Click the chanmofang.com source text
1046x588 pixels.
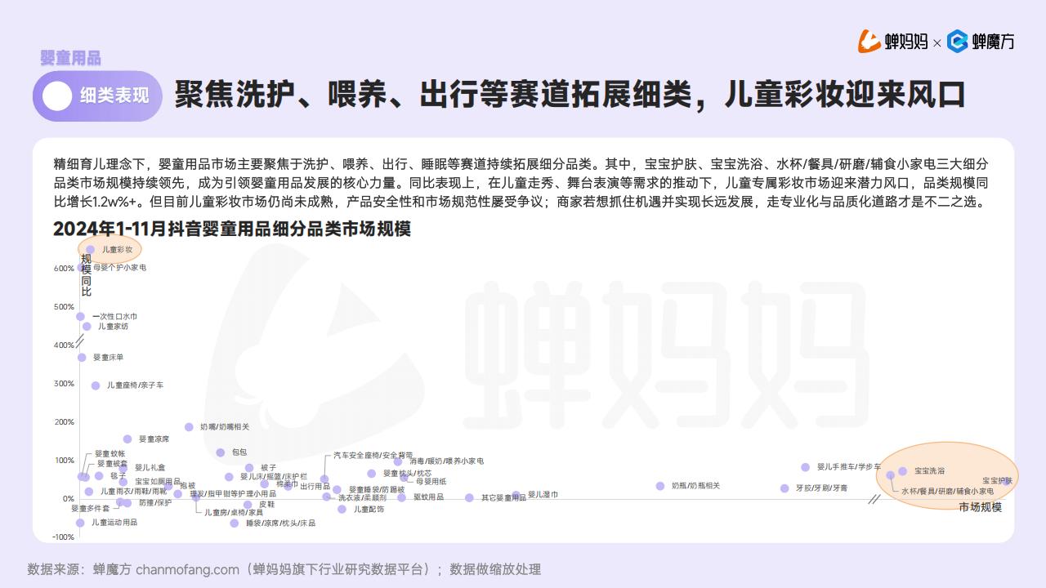[x=187, y=569]
